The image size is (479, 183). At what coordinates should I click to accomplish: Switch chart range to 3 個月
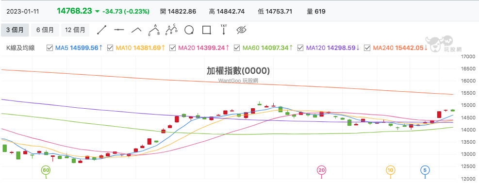tap(15, 30)
